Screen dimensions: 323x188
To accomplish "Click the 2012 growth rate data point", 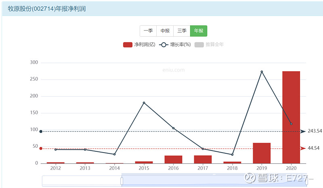I will 55,150.
